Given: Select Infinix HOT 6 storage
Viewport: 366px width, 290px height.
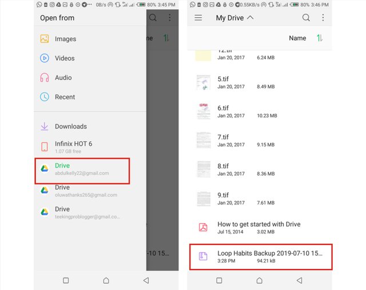Looking at the screenshot, I should pos(90,147).
